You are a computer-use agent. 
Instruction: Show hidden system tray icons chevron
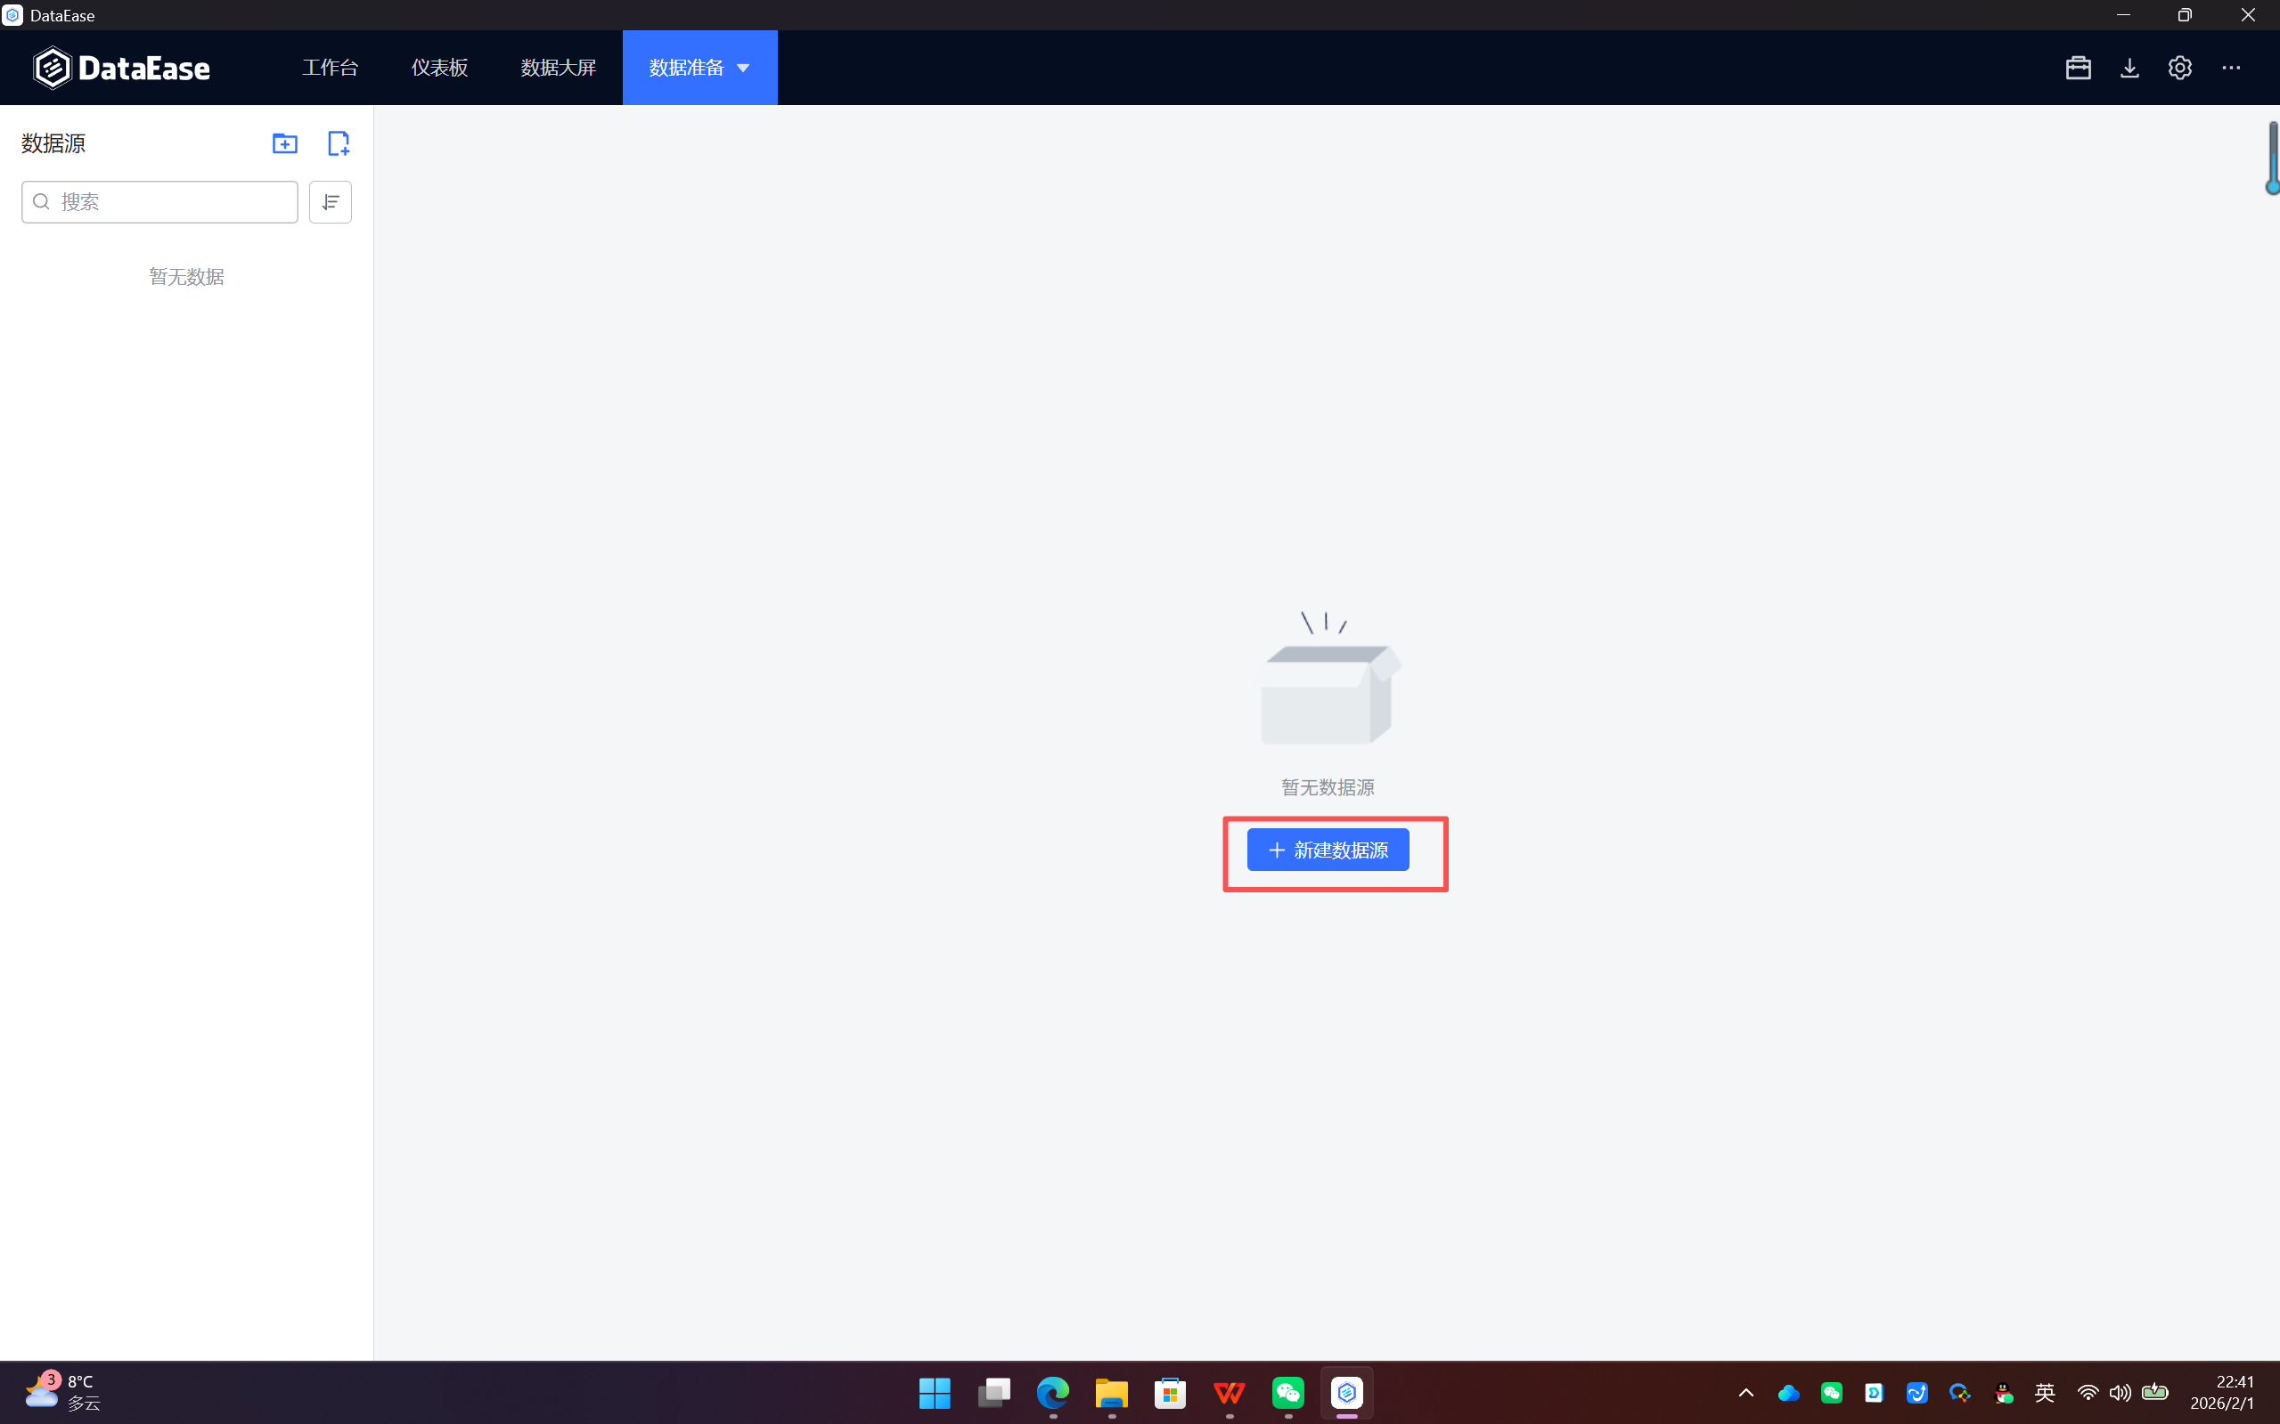point(1745,1392)
